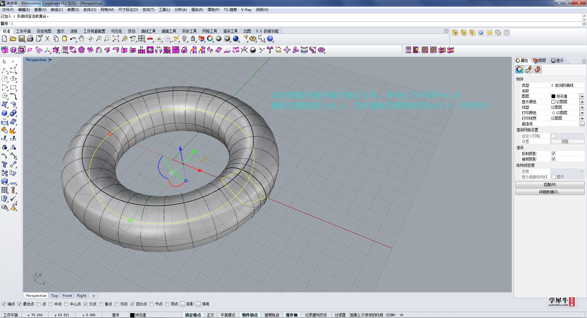Screen dimensions: 587x318
Task: Click the 调整... mesh settings button
Action: (567, 141)
